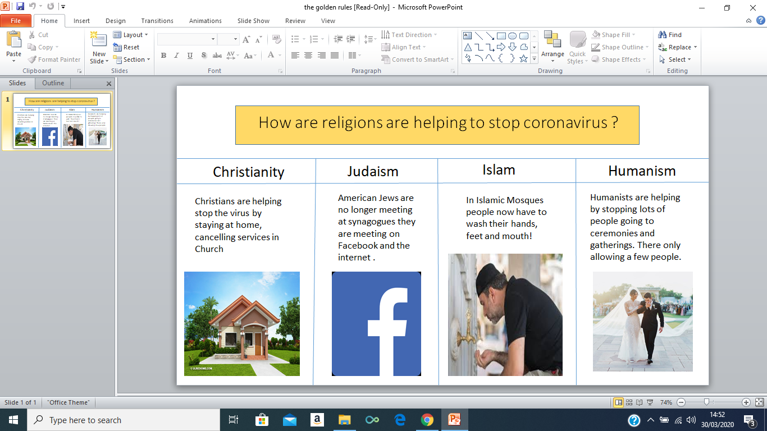The width and height of the screenshot is (767, 431).
Task: Click the Align Text button
Action: pyautogui.click(x=404, y=47)
